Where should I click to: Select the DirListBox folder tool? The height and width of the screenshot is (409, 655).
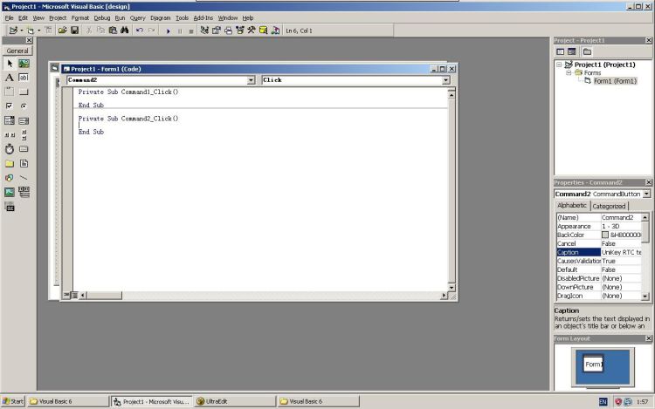pos(10,163)
